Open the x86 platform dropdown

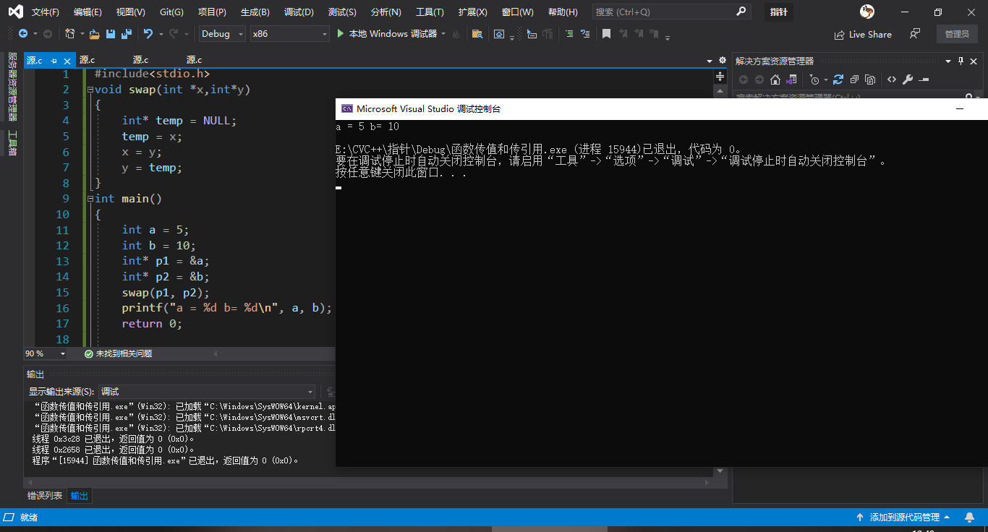(x=289, y=34)
